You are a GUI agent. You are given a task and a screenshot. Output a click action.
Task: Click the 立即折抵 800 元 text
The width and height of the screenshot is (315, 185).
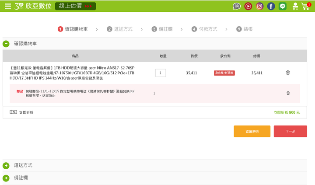click(x=287, y=112)
